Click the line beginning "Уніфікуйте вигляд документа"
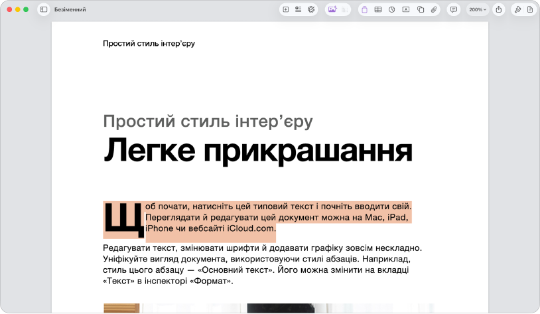Screen dimensions: 540x314 (x=257, y=259)
